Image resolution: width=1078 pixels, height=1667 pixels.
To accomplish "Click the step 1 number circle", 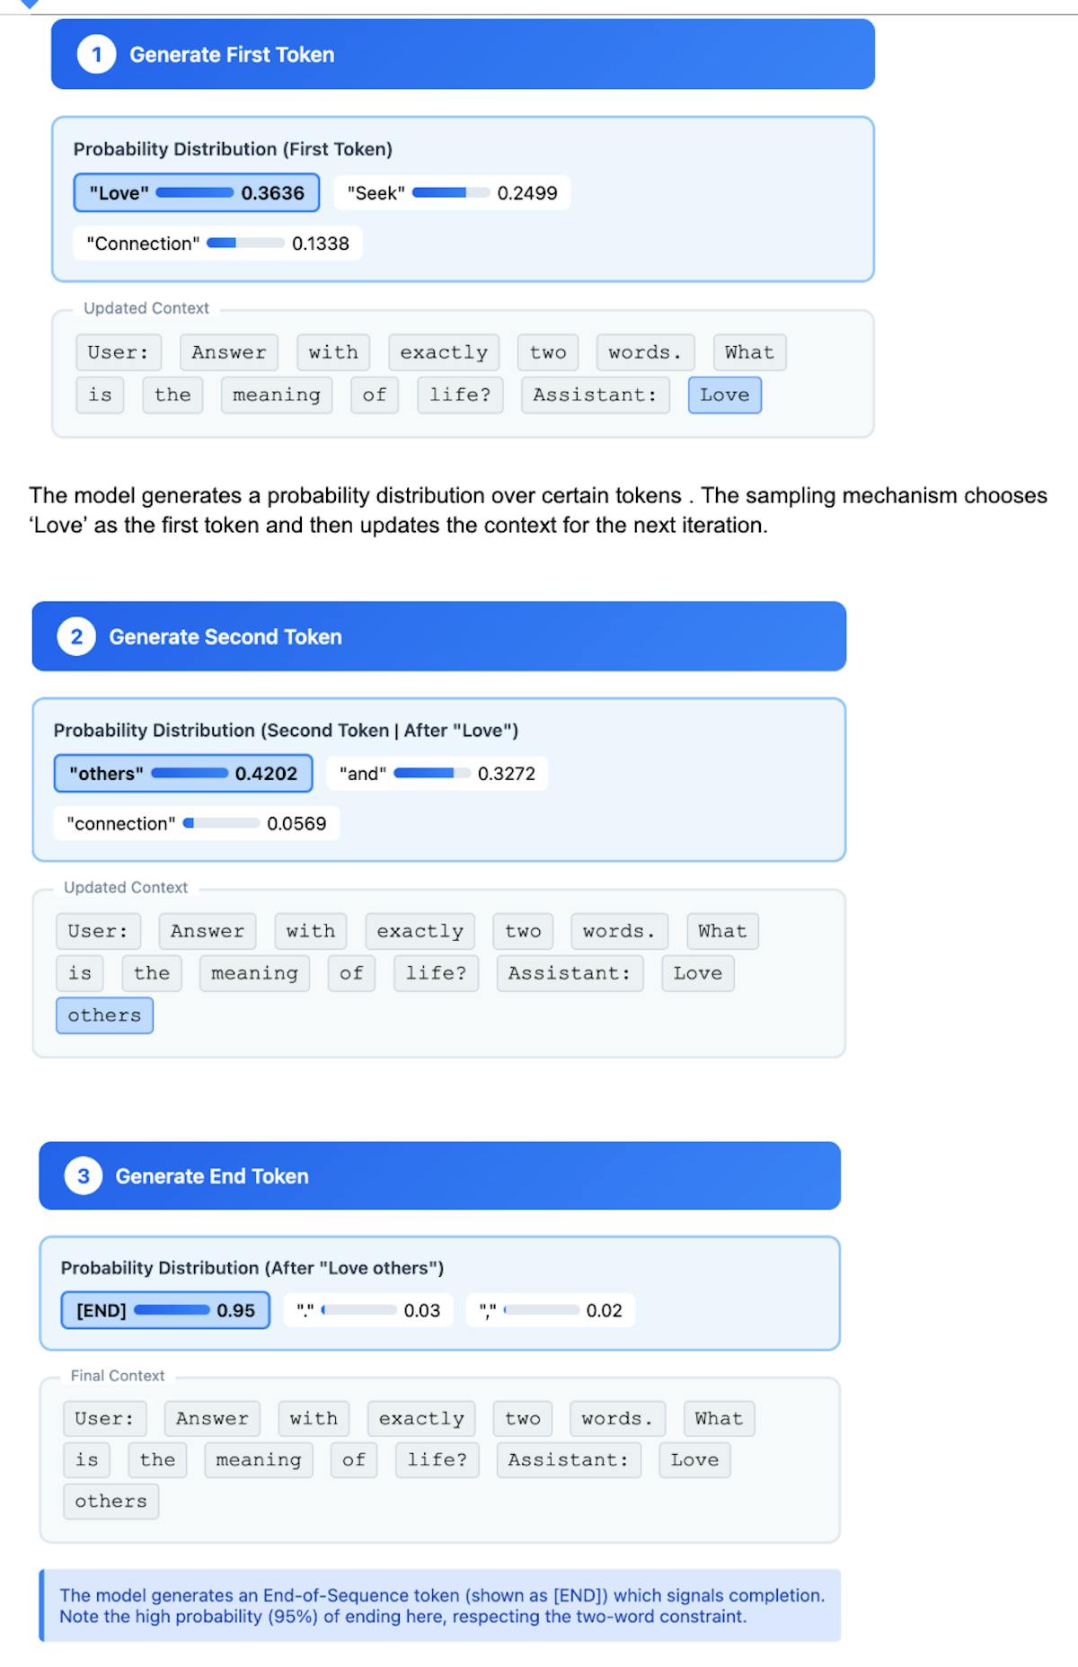I will pyautogui.click(x=96, y=55).
